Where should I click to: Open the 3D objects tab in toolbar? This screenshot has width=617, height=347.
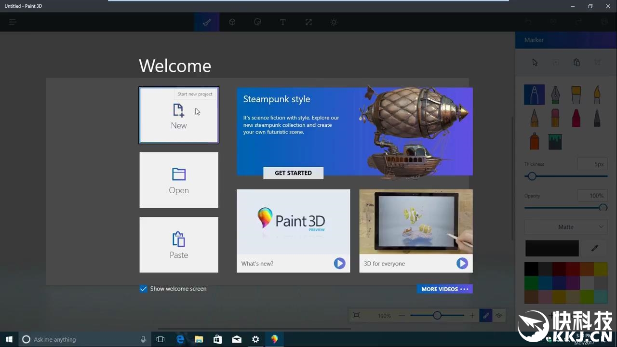click(232, 22)
